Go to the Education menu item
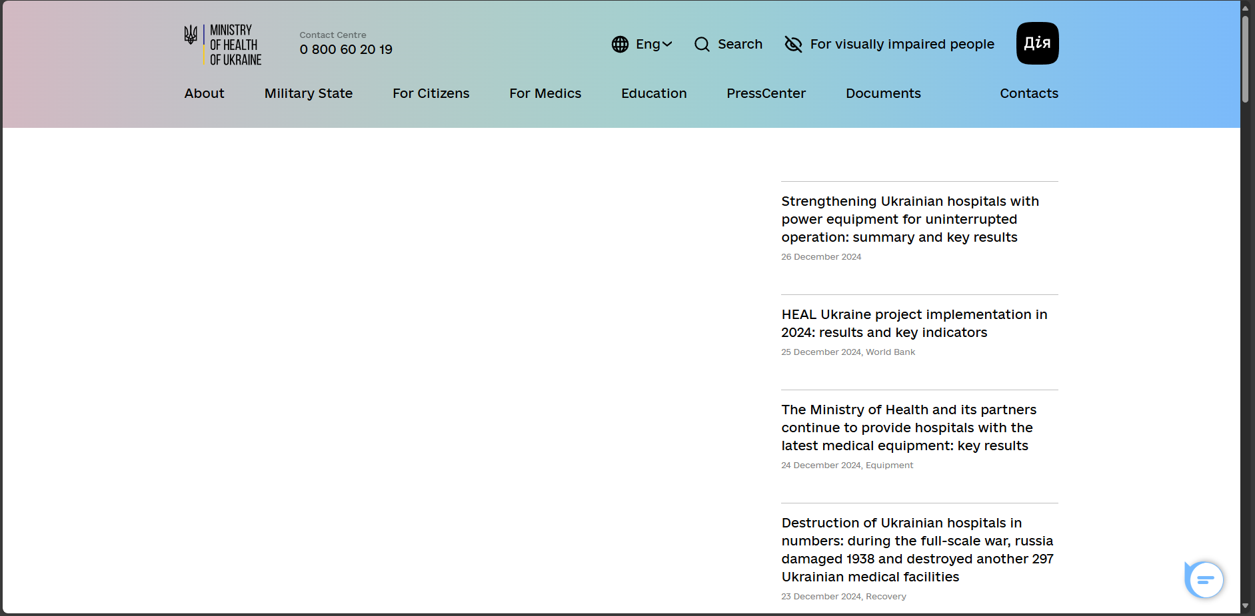 pos(653,93)
